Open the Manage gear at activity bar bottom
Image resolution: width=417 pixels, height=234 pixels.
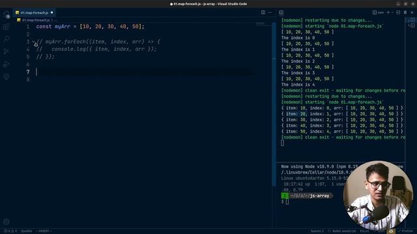[7, 222]
